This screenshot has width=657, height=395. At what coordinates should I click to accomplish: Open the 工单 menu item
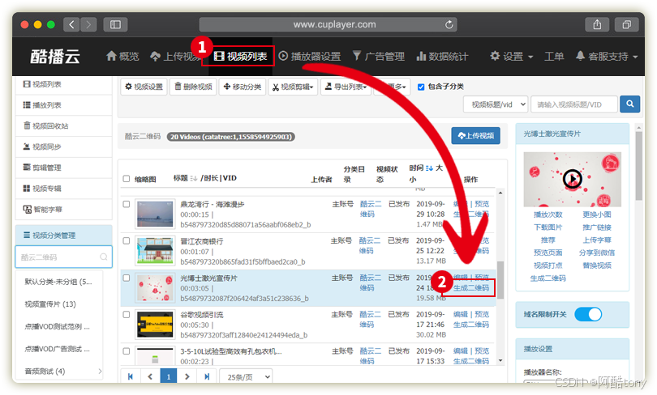pyautogui.click(x=554, y=56)
